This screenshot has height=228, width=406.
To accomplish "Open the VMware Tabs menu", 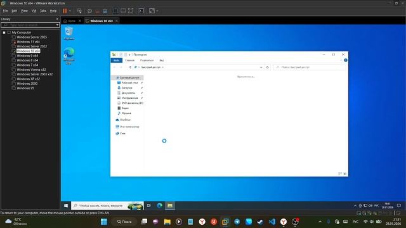I will point(43,11).
